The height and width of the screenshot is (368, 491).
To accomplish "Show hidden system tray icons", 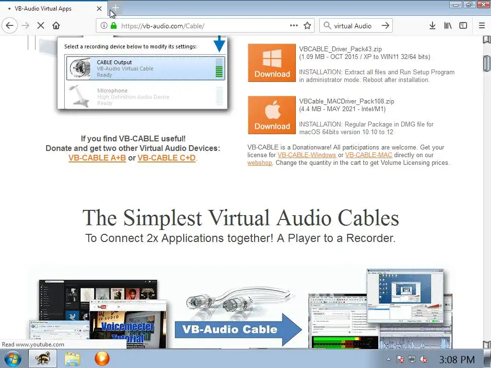I will tap(388, 359).
